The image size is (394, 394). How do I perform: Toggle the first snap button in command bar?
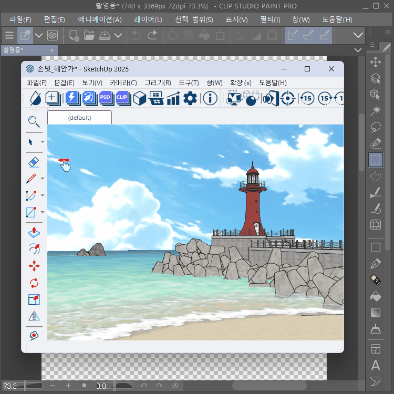[x=293, y=35]
